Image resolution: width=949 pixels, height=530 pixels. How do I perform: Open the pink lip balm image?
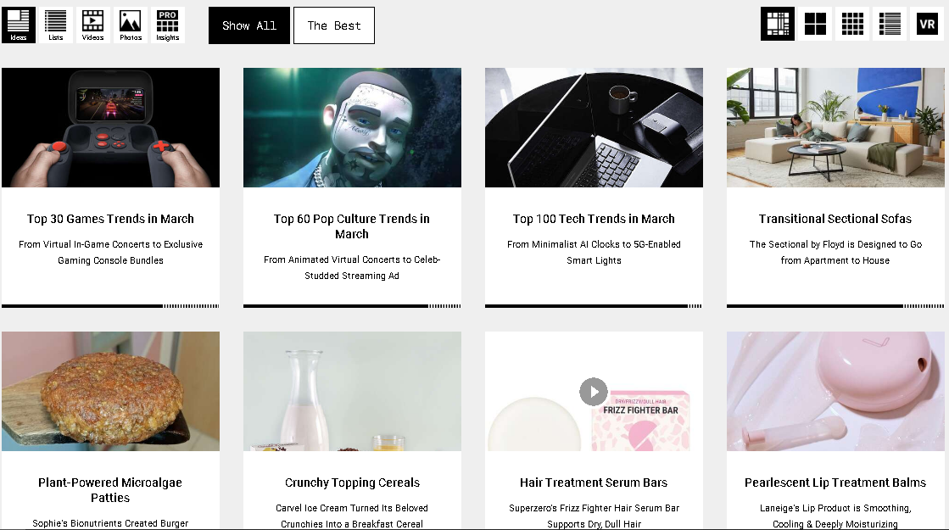835,392
